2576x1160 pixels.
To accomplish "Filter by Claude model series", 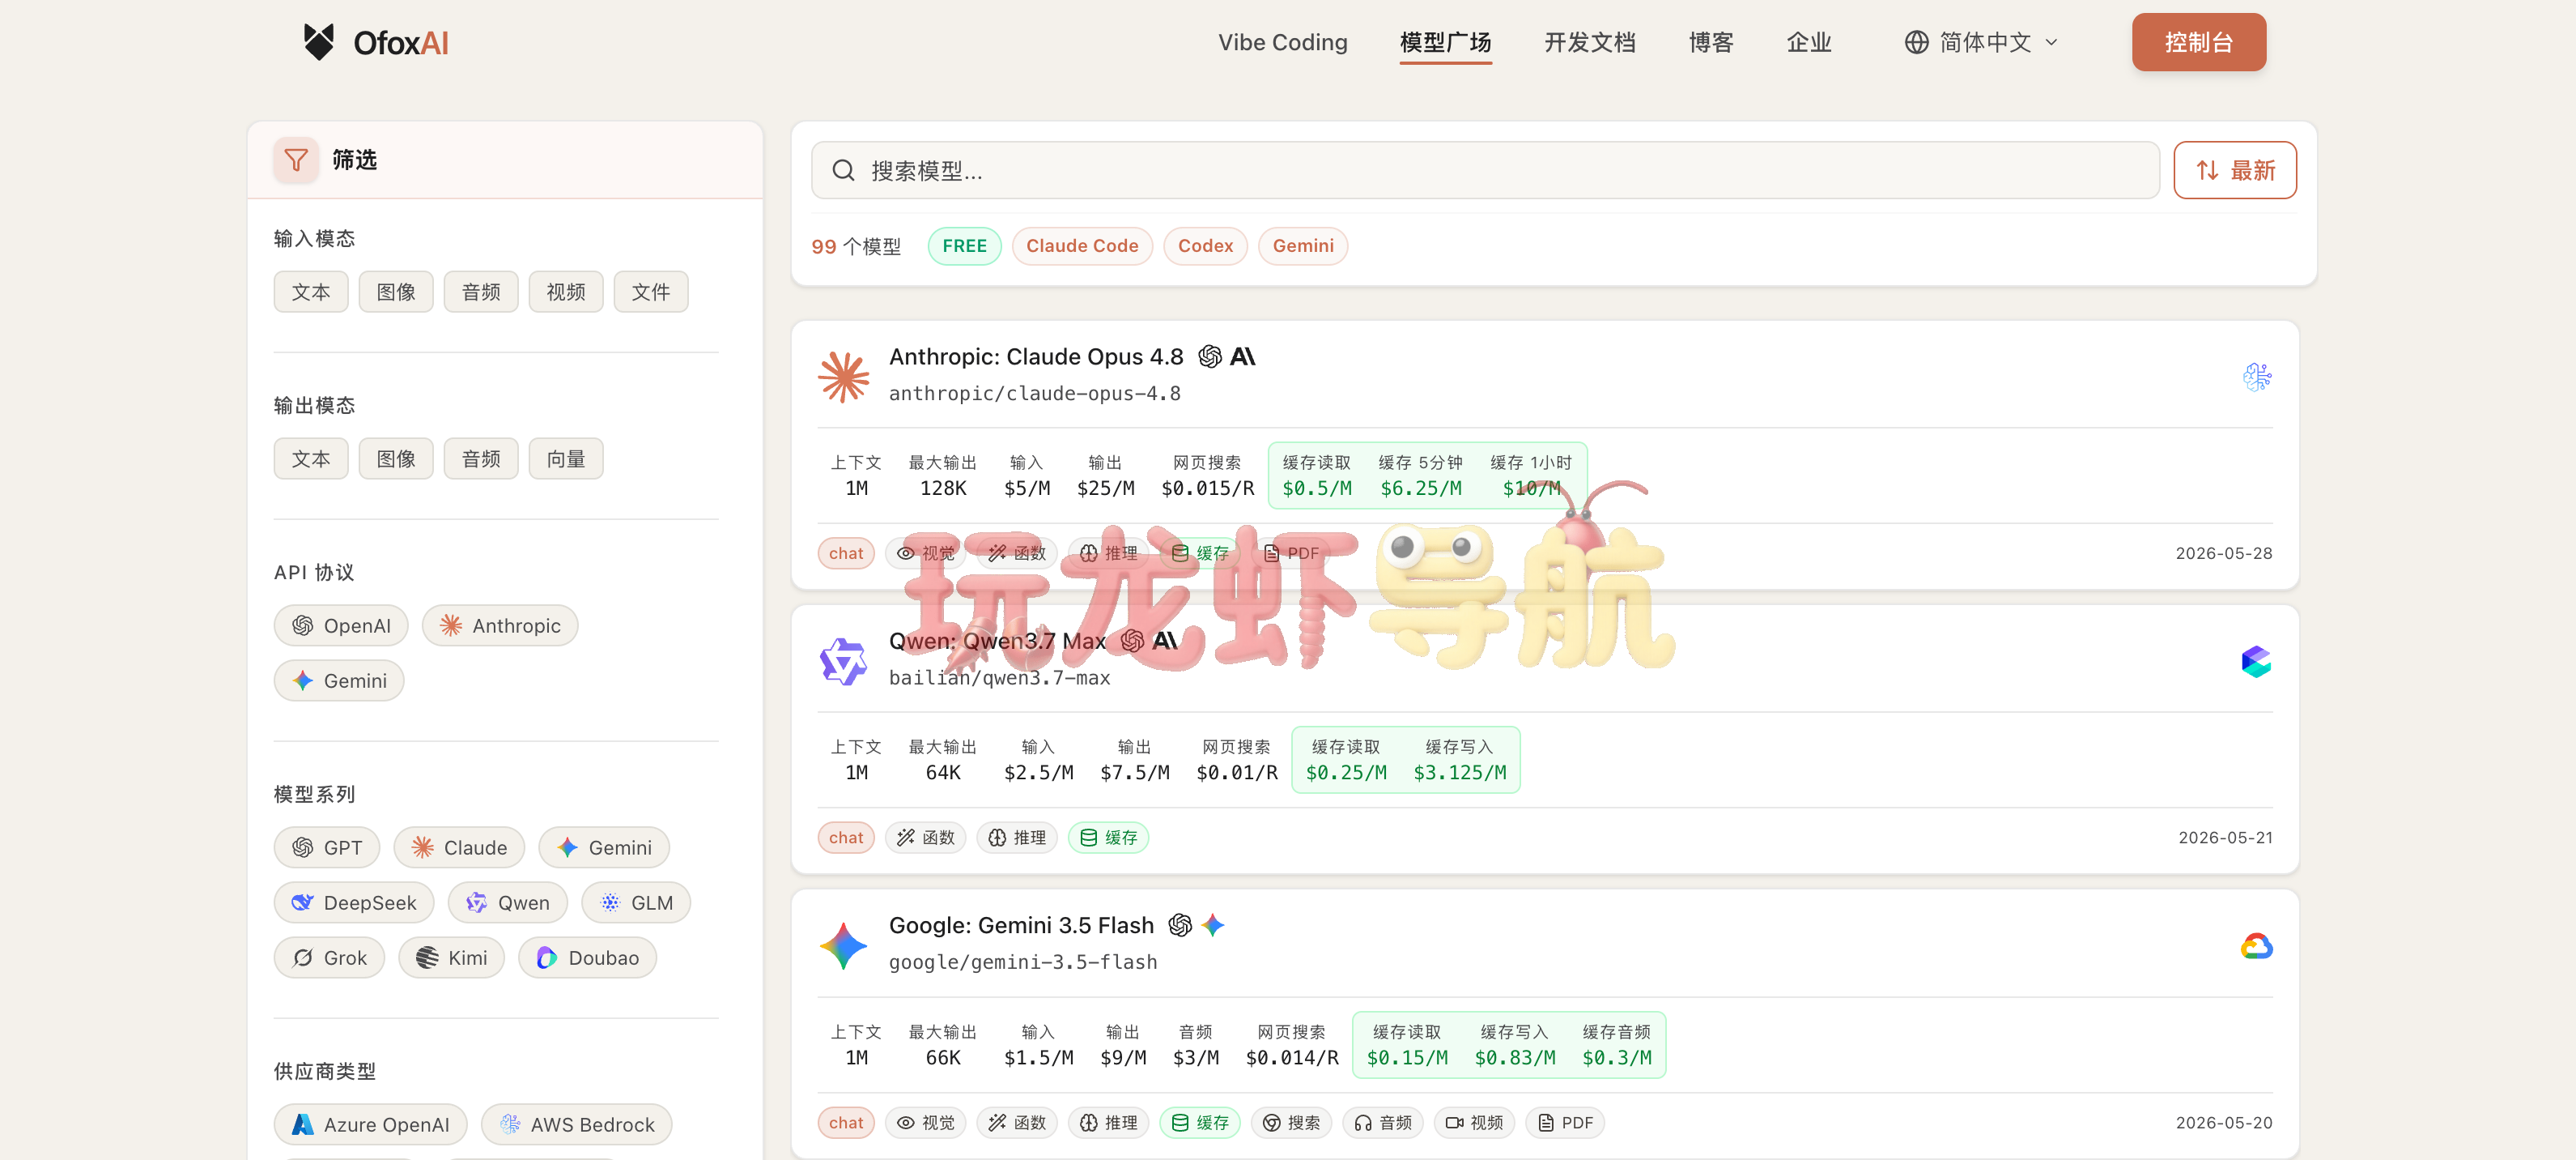I will click(x=459, y=848).
